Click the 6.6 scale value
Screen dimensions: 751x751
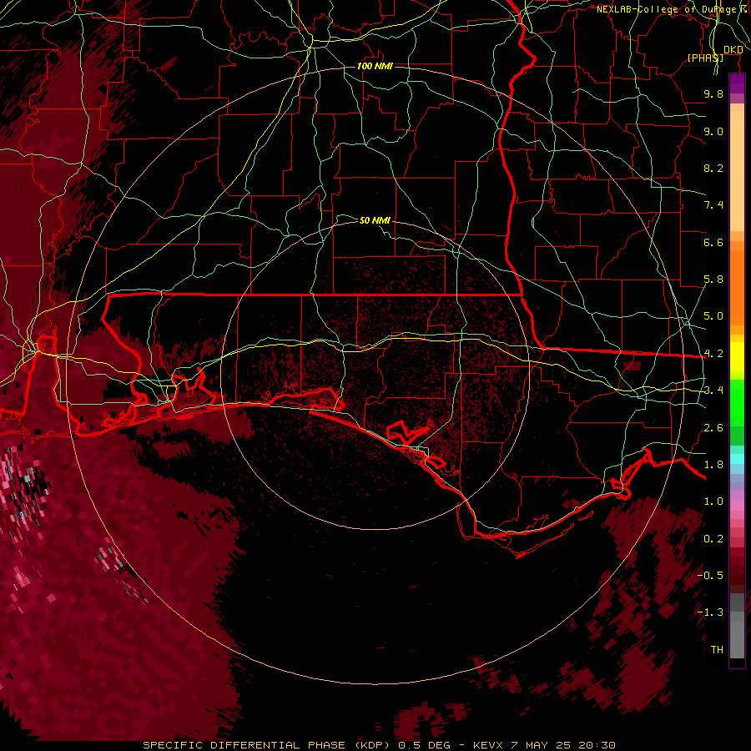pos(713,242)
